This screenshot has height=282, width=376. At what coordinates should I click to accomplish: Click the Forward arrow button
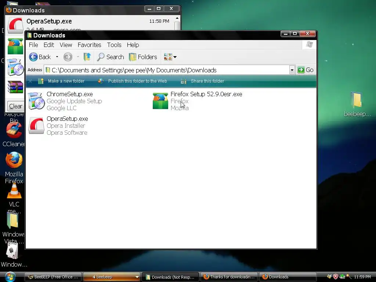[x=68, y=57]
